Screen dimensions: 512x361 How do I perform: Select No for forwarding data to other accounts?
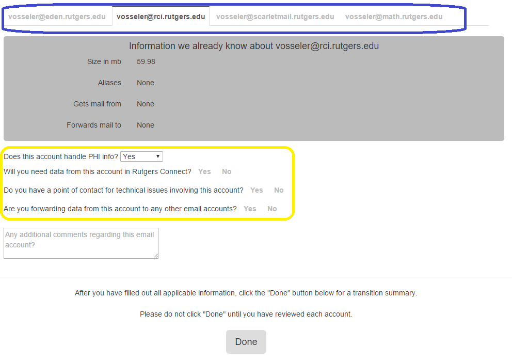click(272, 209)
